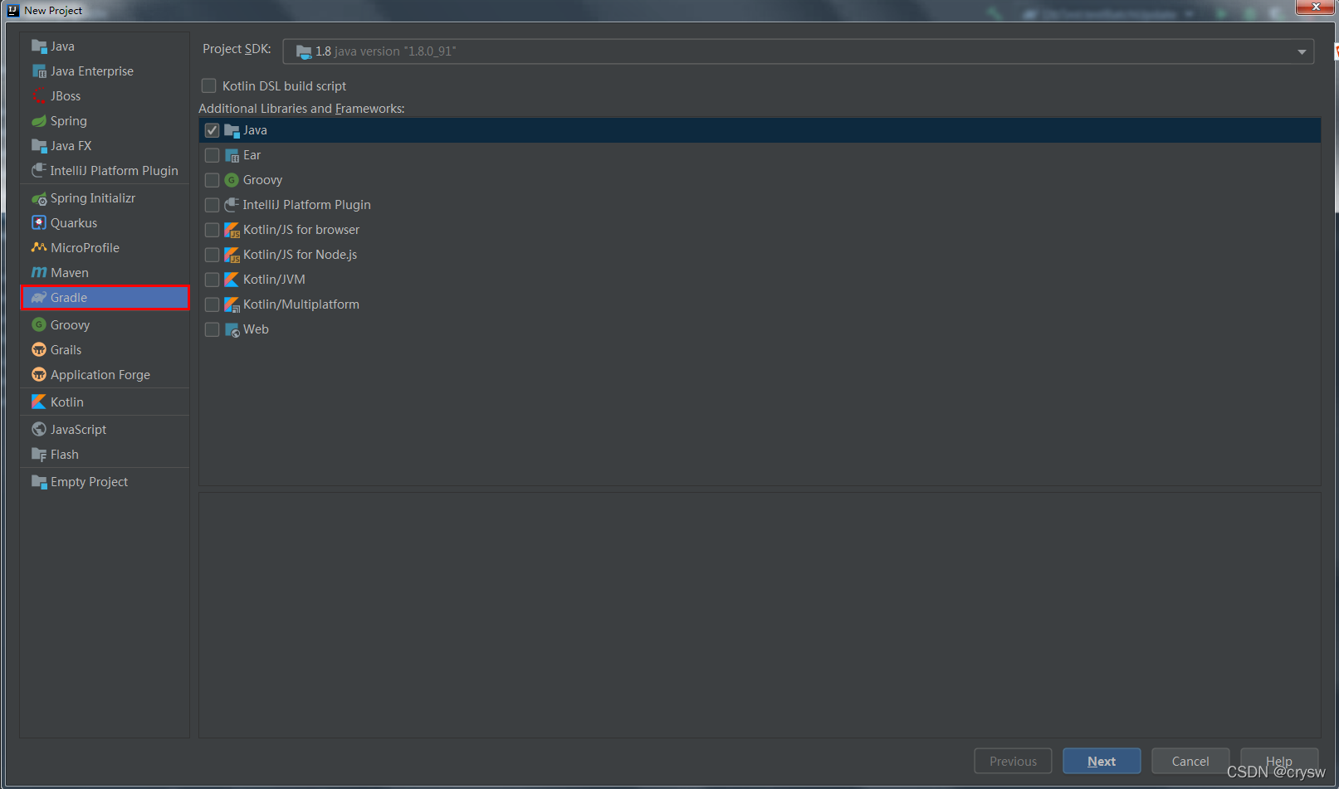This screenshot has width=1339, height=789.
Task: Click the 'Java Enterprise' label
Action: (92, 71)
